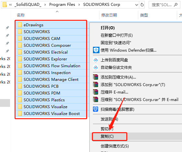Choose 压缩并 E-mail... menu entry

(x=114, y=92)
